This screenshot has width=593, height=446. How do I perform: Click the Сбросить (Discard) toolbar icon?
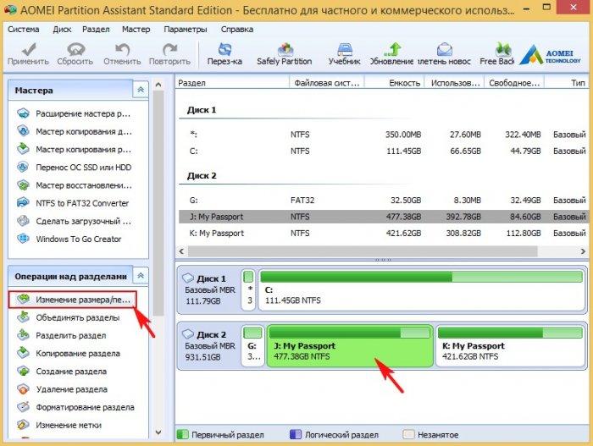pos(75,54)
